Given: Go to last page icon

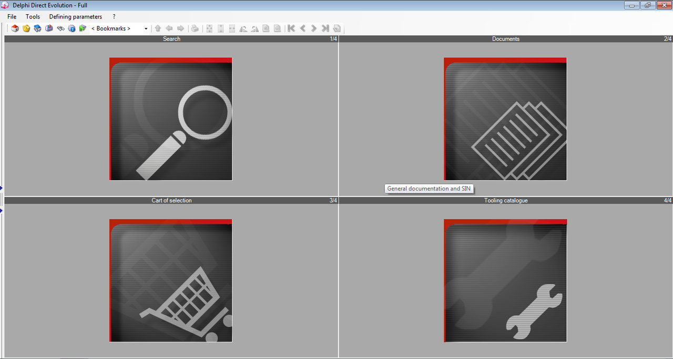Looking at the screenshot, I should click(x=325, y=28).
